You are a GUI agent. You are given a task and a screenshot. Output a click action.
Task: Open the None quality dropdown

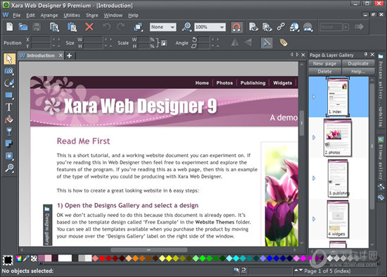point(163,27)
